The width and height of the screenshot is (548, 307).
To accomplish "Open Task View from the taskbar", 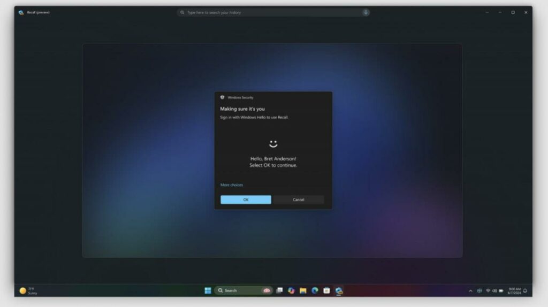I will tap(279, 290).
